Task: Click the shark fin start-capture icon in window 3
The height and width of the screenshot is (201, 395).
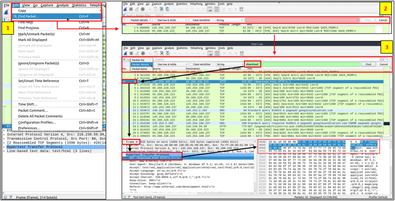Action: tap(125, 53)
